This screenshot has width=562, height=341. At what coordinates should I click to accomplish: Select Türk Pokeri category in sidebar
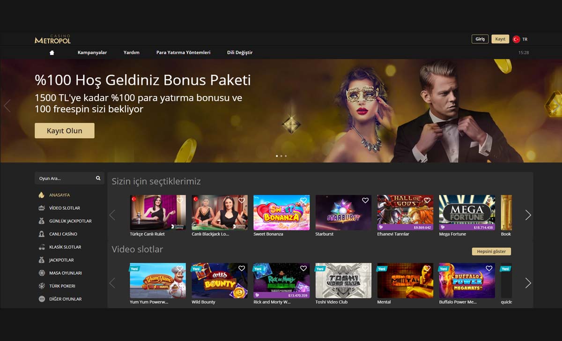pos(62,286)
